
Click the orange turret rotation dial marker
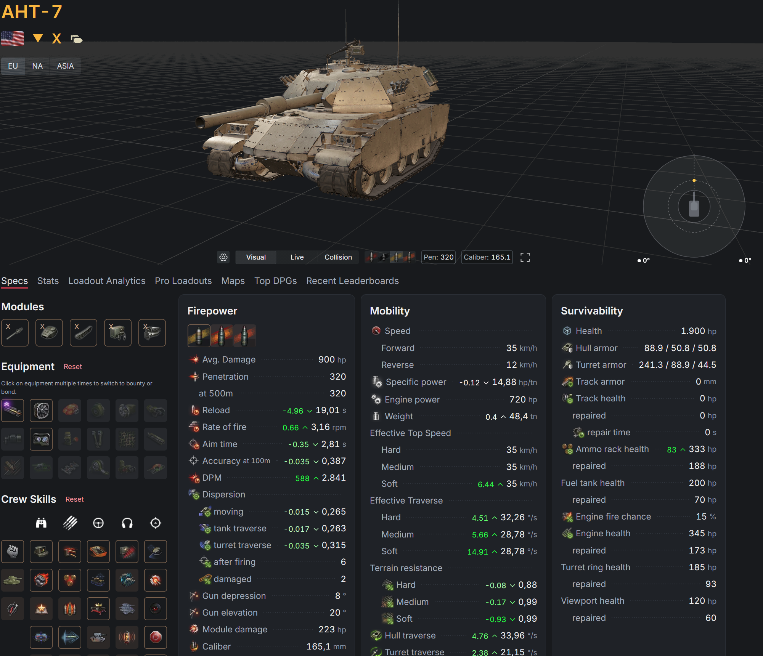[694, 180]
